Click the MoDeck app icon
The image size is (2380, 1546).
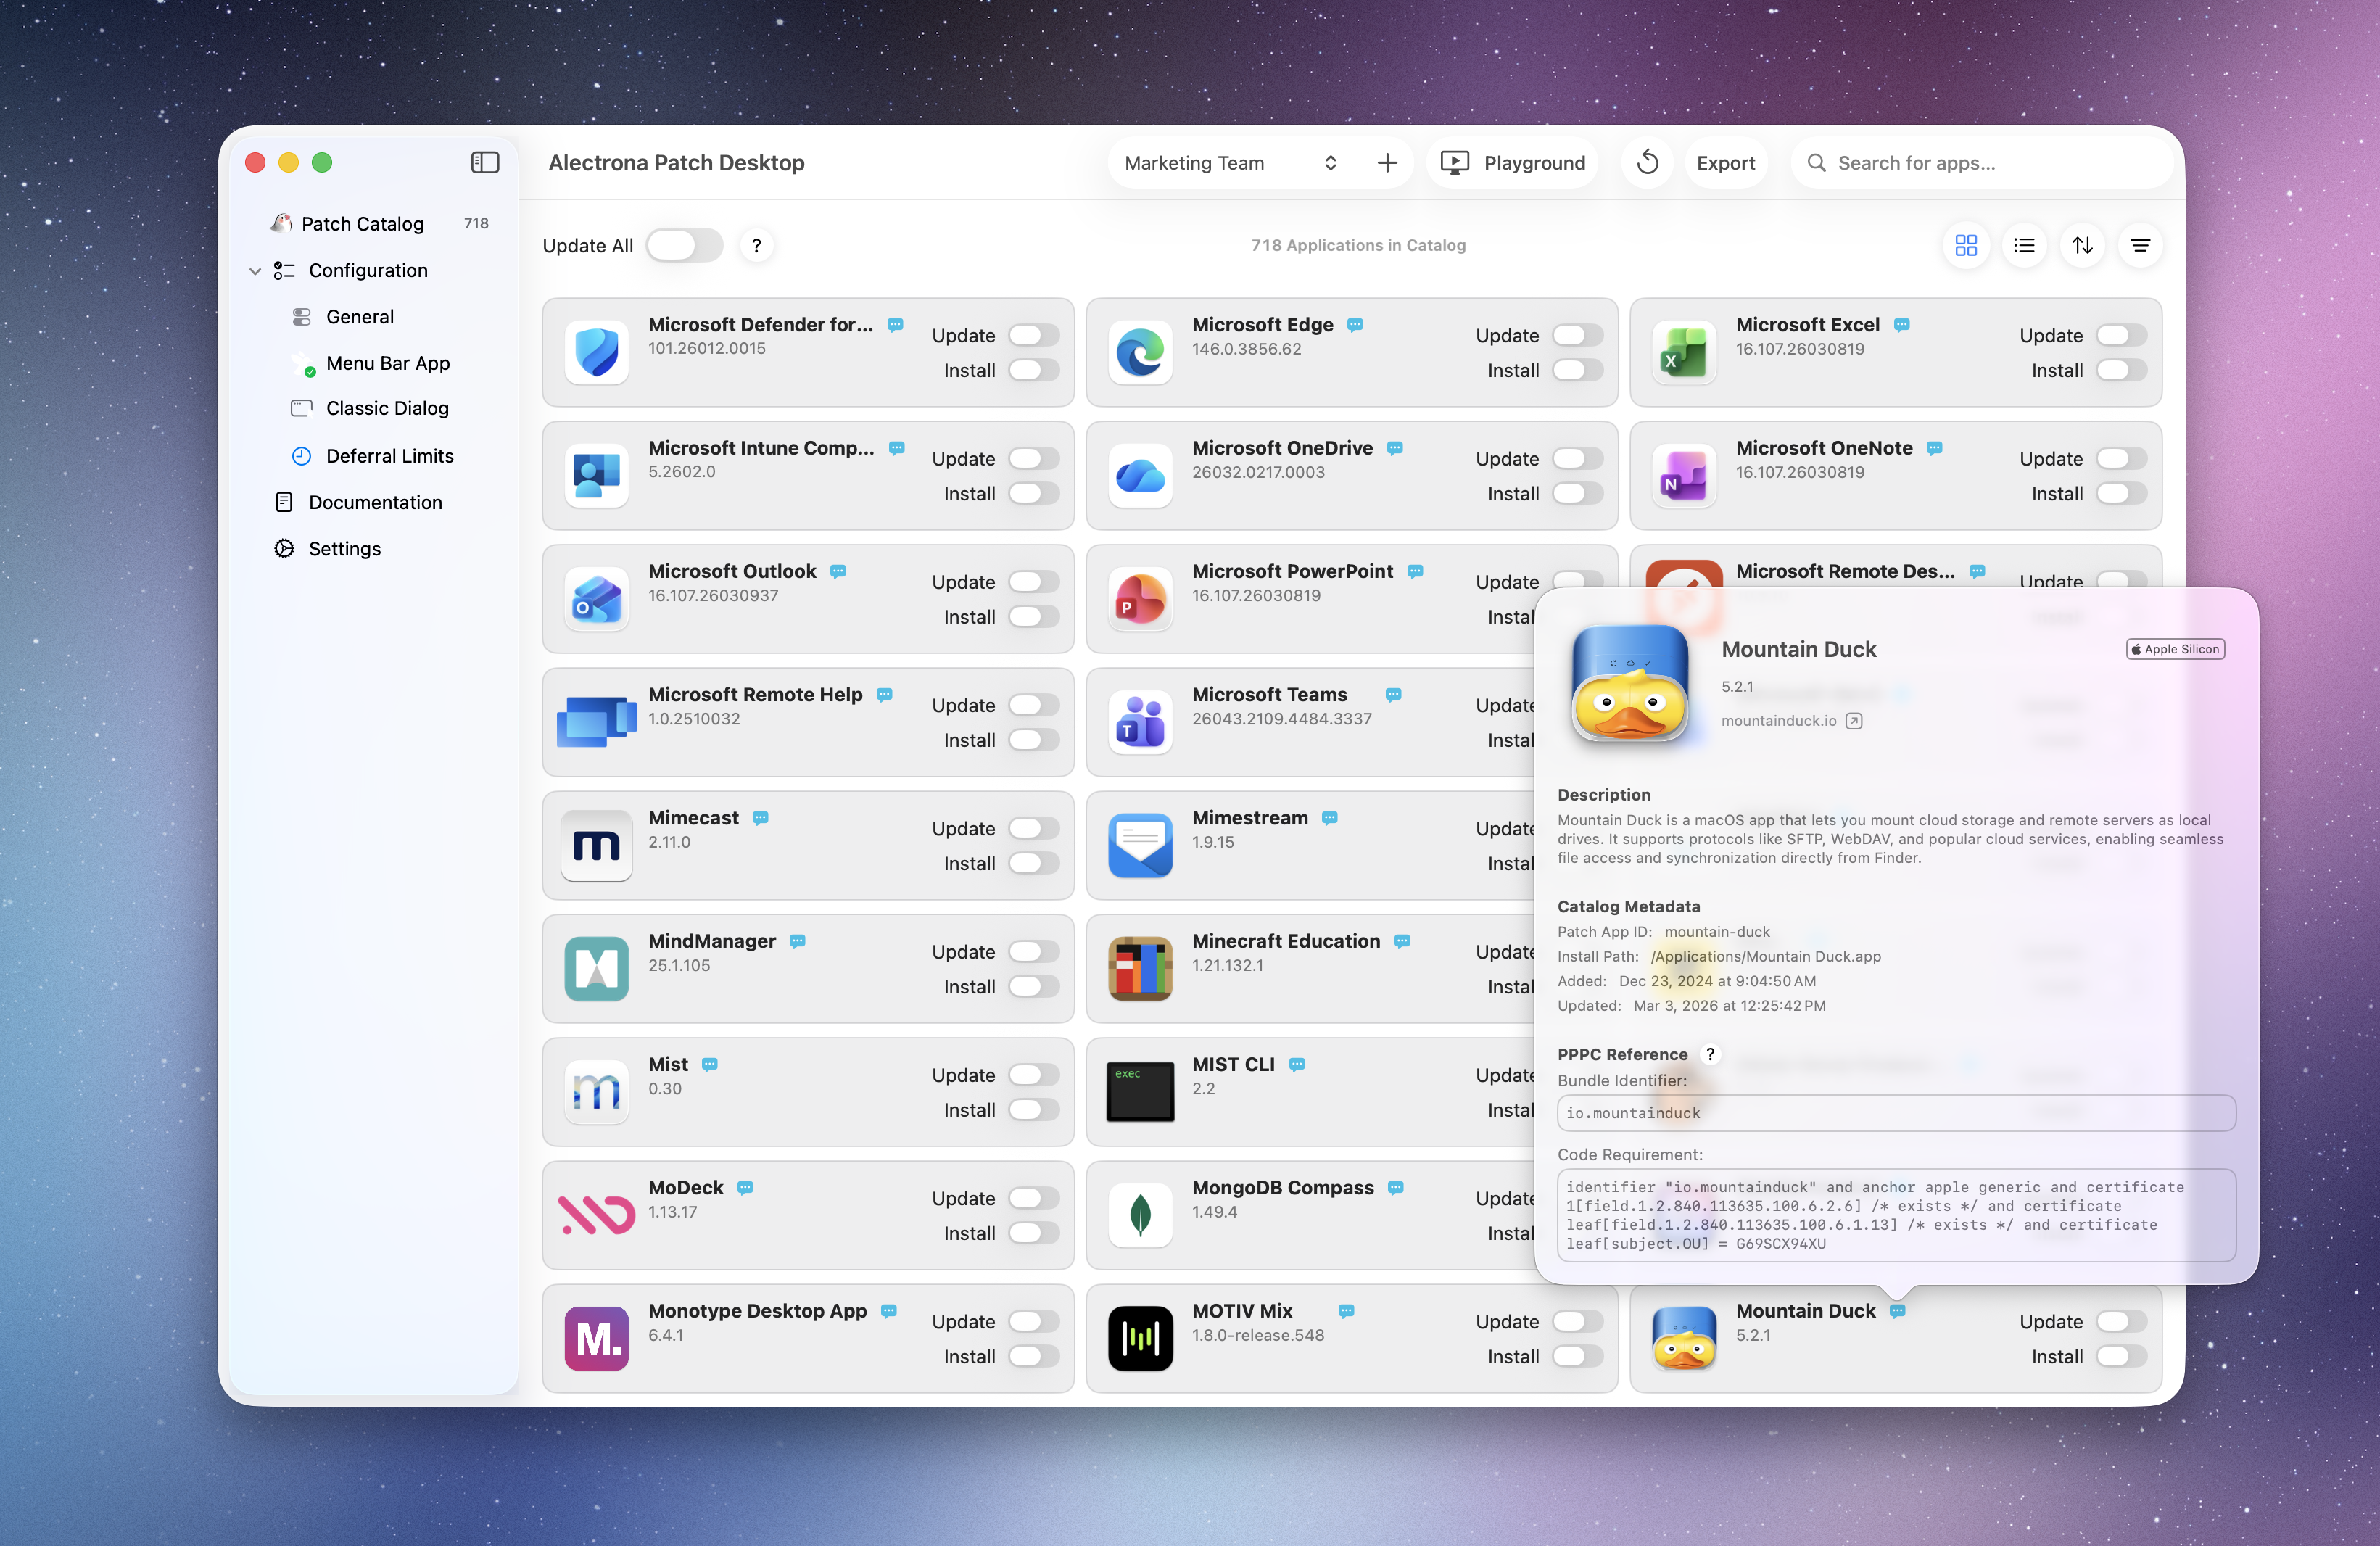point(596,1215)
